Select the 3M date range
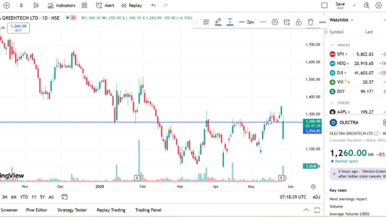 coord(5,197)
